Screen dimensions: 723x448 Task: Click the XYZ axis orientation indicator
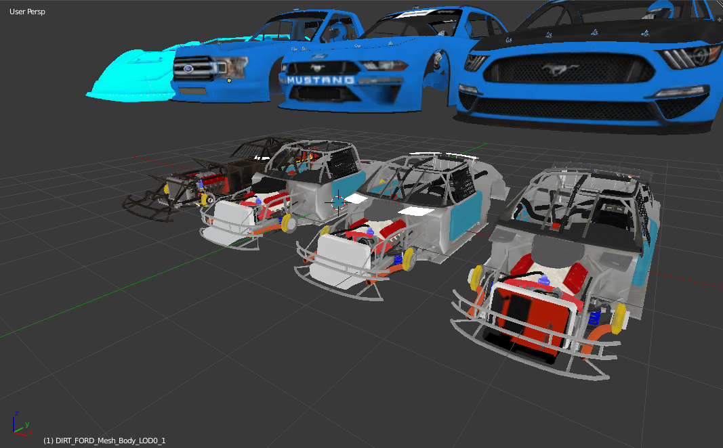click(21, 424)
